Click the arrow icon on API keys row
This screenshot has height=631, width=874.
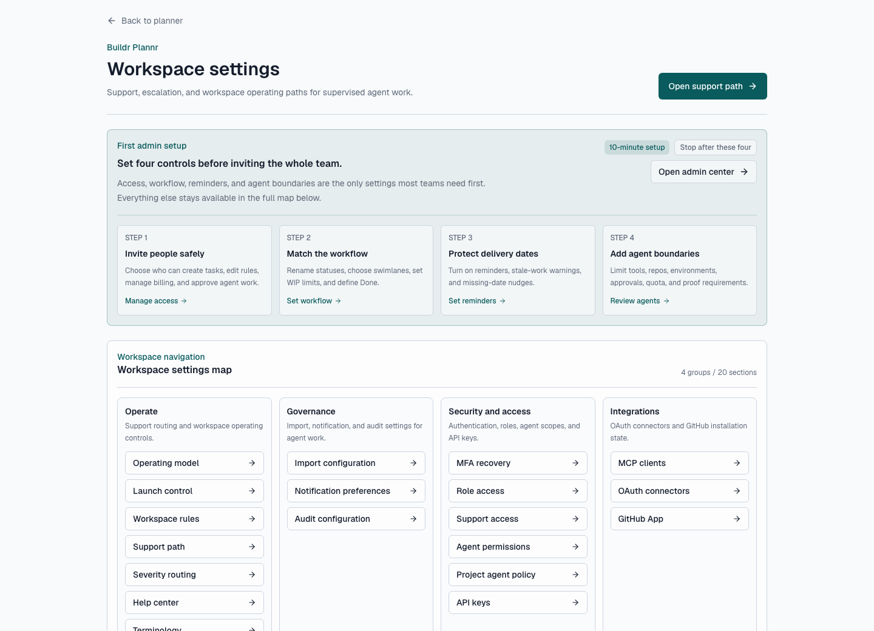(575, 602)
